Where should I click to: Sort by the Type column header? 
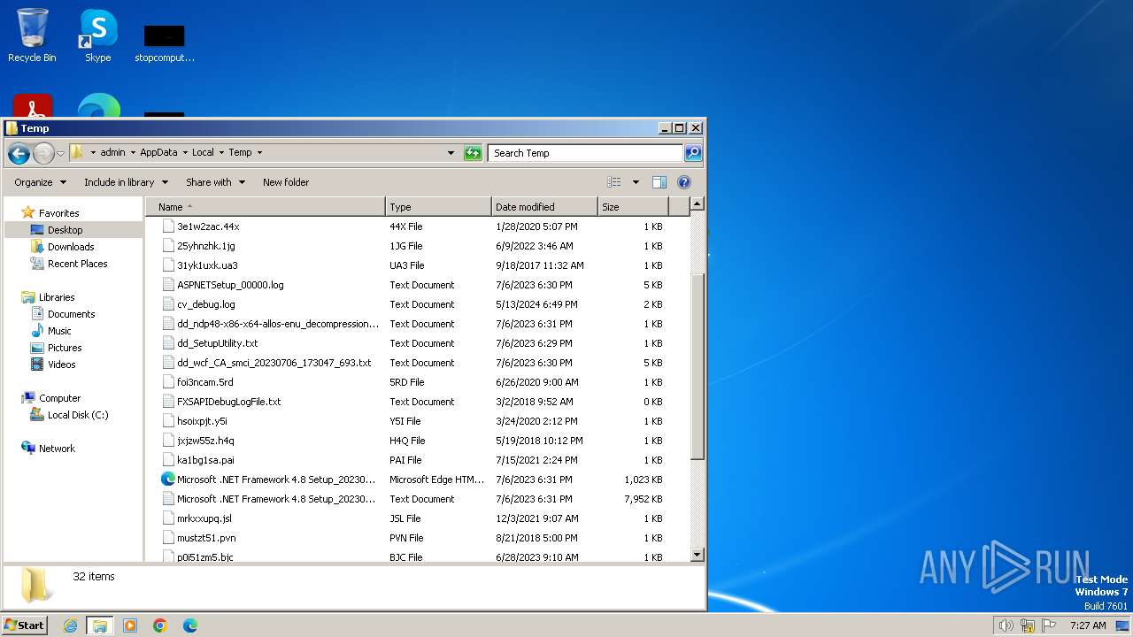click(438, 207)
